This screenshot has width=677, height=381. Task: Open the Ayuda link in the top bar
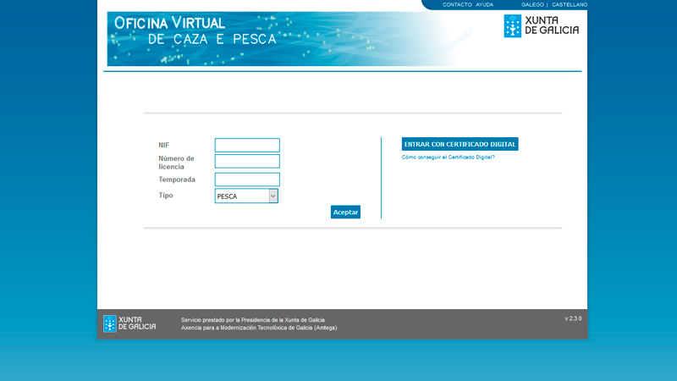[x=484, y=4]
